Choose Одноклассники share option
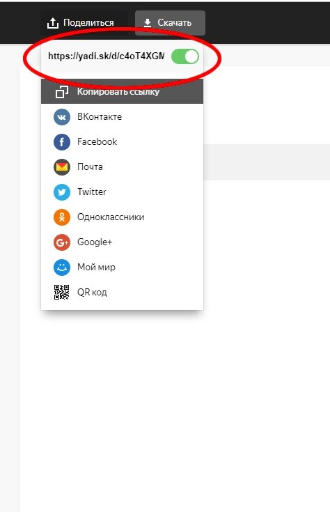 point(122,217)
